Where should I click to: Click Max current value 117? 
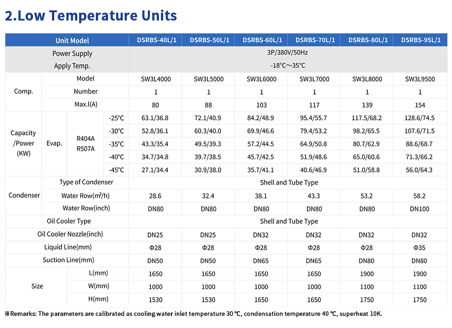pos(314,105)
